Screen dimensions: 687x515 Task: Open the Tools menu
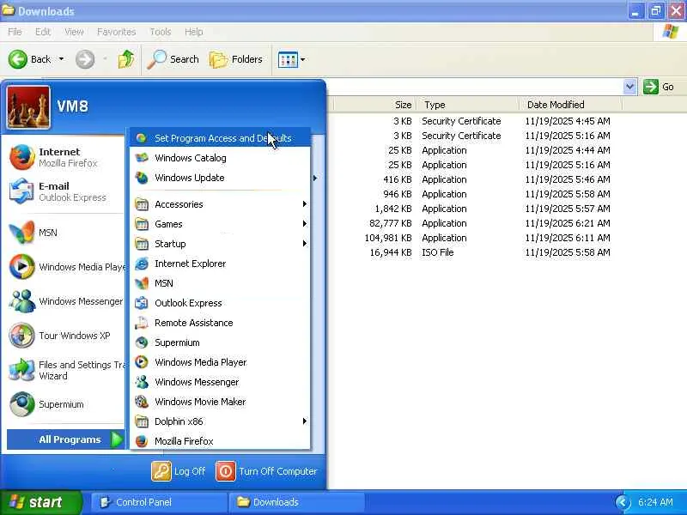(161, 32)
